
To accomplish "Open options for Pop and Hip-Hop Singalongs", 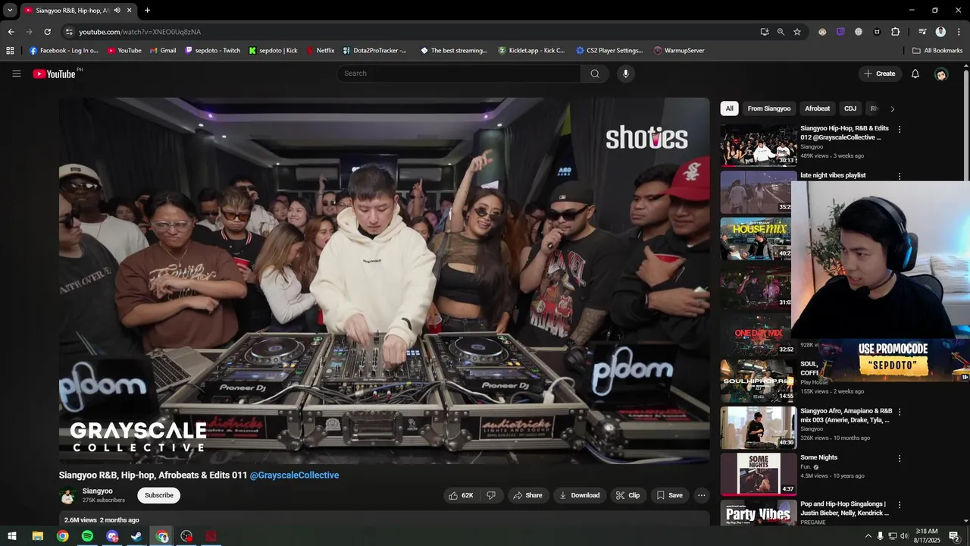I will pos(900,505).
